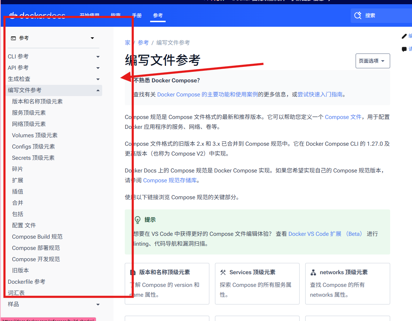Open 扩展 sidebar item
The width and height of the screenshot is (412, 321).
[x=18, y=180]
